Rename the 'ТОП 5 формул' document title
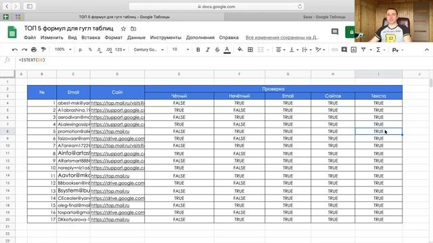The height and width of the screenshot is (243, 433). click(x=69, y=28)
